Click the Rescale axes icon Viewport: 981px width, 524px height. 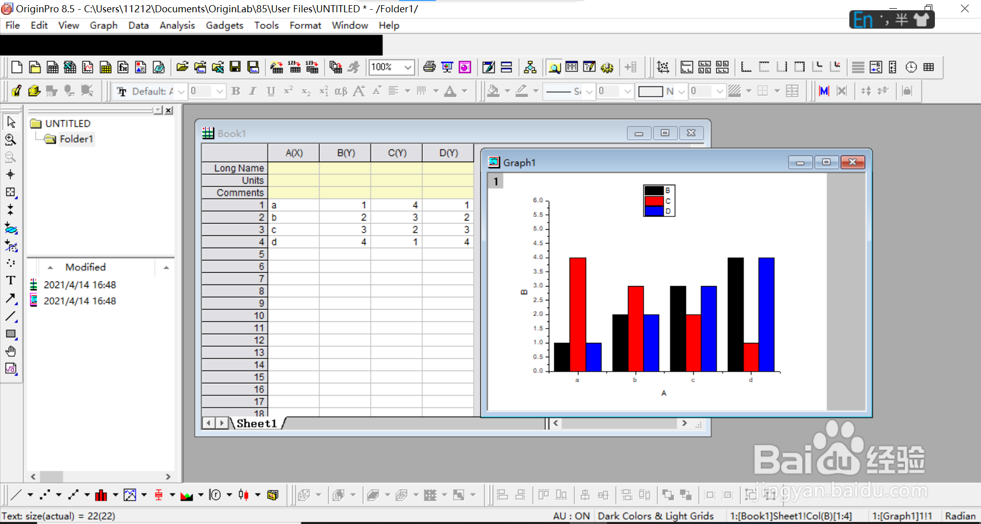coord(663,67)
